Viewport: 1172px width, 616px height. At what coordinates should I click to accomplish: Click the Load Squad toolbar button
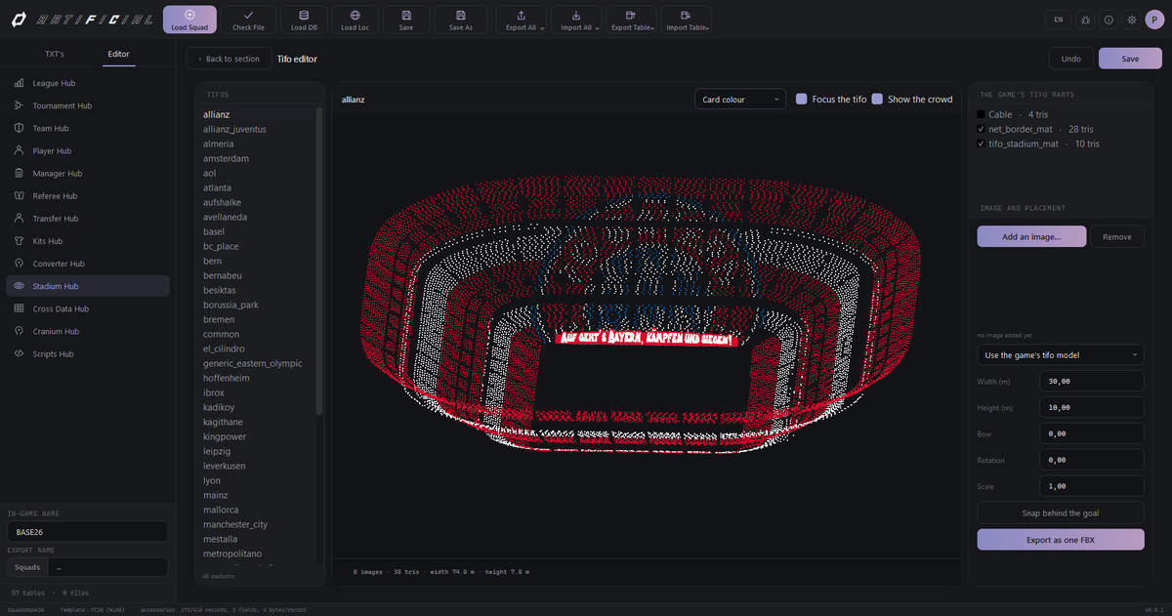[189, 20]
